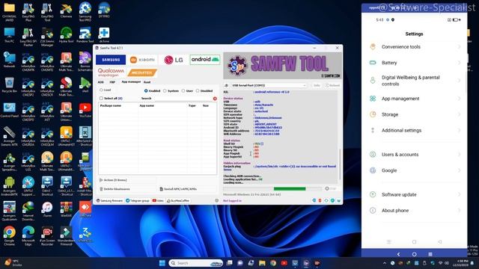479x269 pixels.
Task: Open Chimera desktop shortcut
Action: click(x=66, y=10)
